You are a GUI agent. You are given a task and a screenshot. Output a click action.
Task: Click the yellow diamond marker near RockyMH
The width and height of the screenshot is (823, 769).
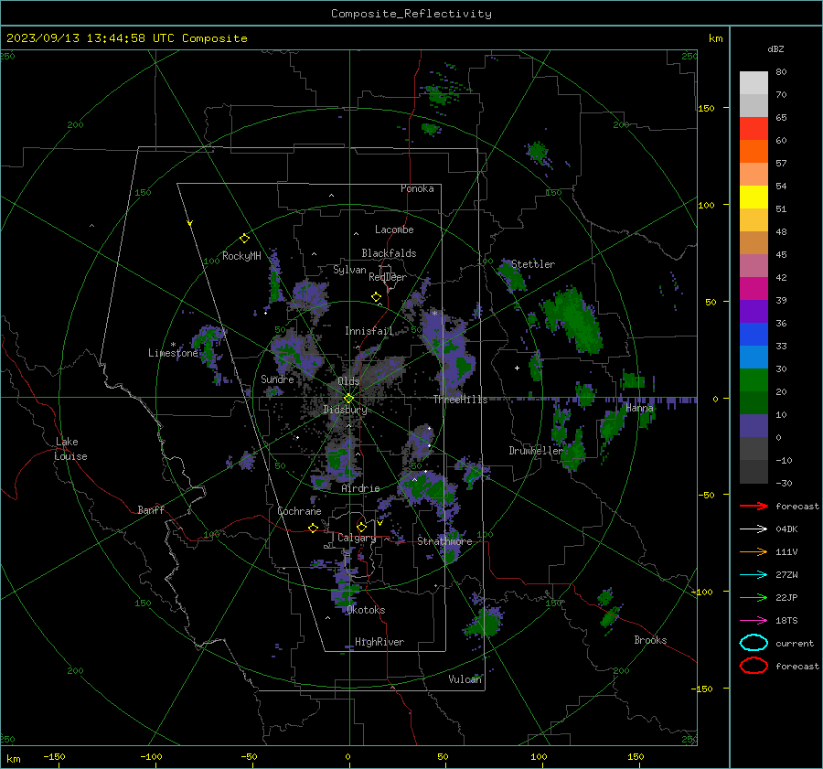244,239
